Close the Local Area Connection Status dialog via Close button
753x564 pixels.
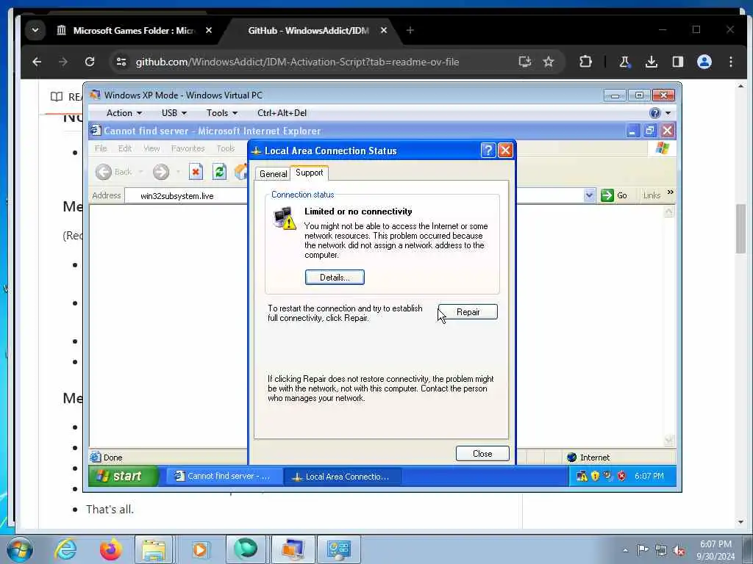pyautogui.click(x=482, y=454)
